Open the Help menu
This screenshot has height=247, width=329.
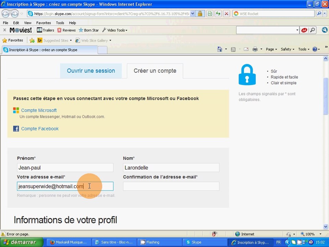click(72, 23)
